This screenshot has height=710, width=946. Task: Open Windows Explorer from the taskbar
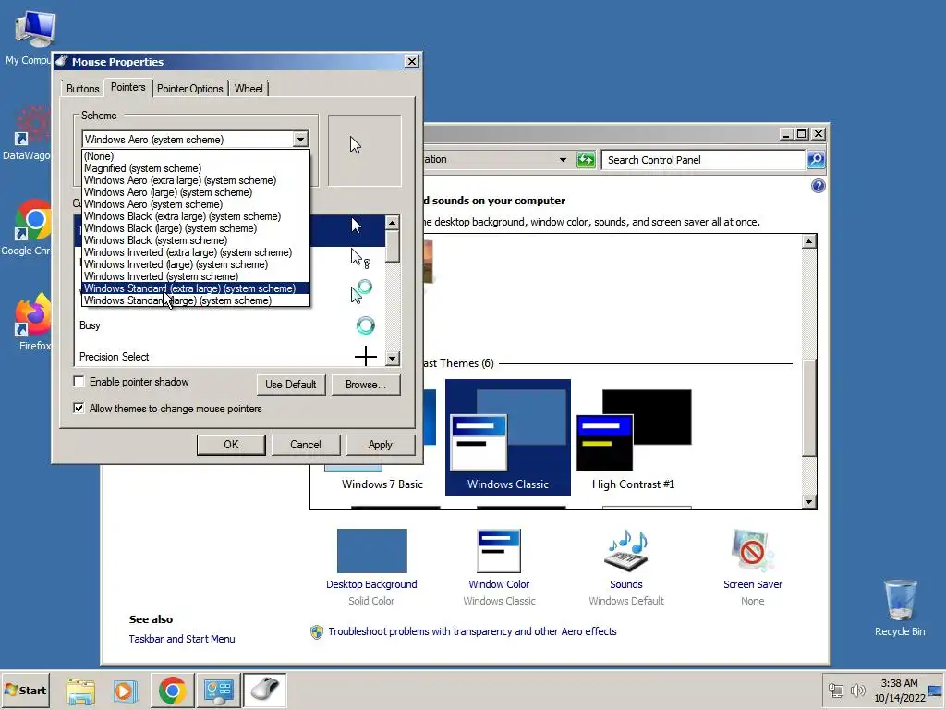click(x=80, y=691)
